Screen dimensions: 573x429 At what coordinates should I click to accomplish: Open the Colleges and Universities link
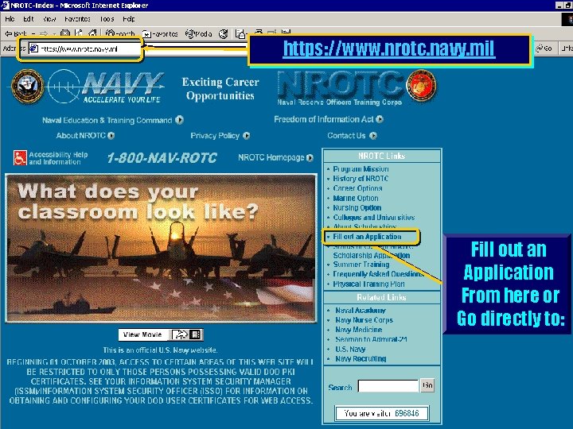coord(374,218)
